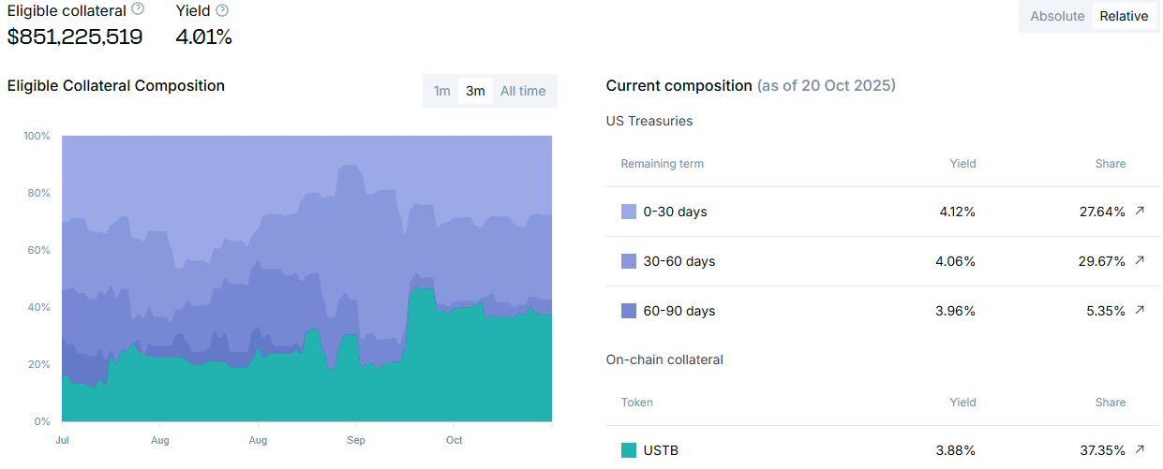This screenshot has height=469, width=1163.
Task: Select the 3m time range
Action: [475, 91]
